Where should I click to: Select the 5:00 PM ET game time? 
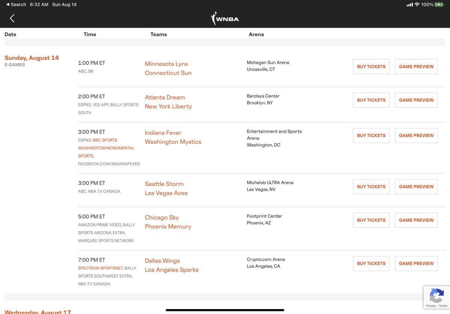(91, 217)
